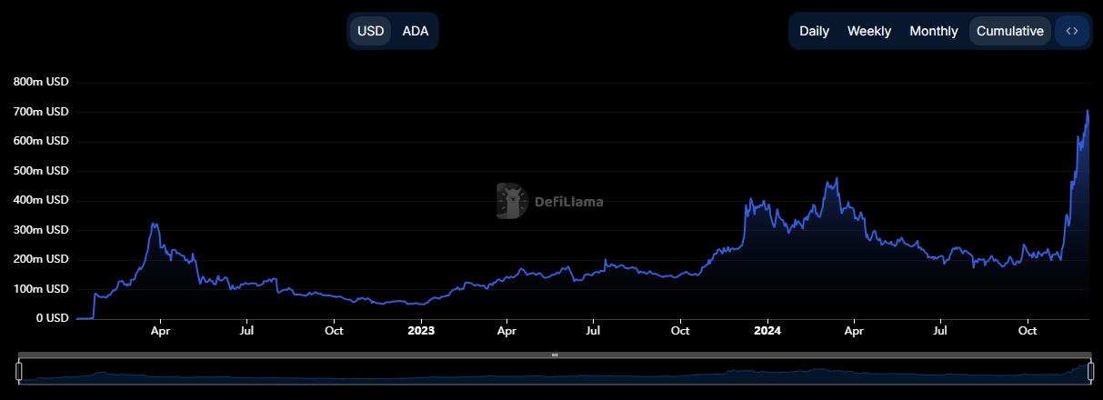The image size is (1103, 400).
Task: Enable the Cumulative view
Action: 1009,31
